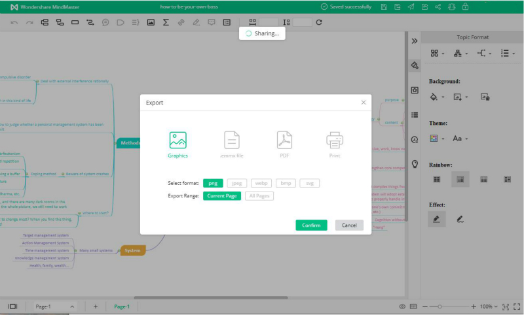Click the formula sigma icon in toolbar
This screenshot has height=315, width=524.
point(166,22)
